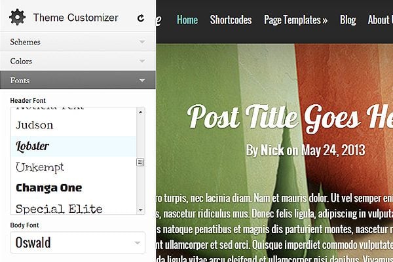Click the font list scrollbar thumb
Screen dimensions: 393x262
click(140, 162)
